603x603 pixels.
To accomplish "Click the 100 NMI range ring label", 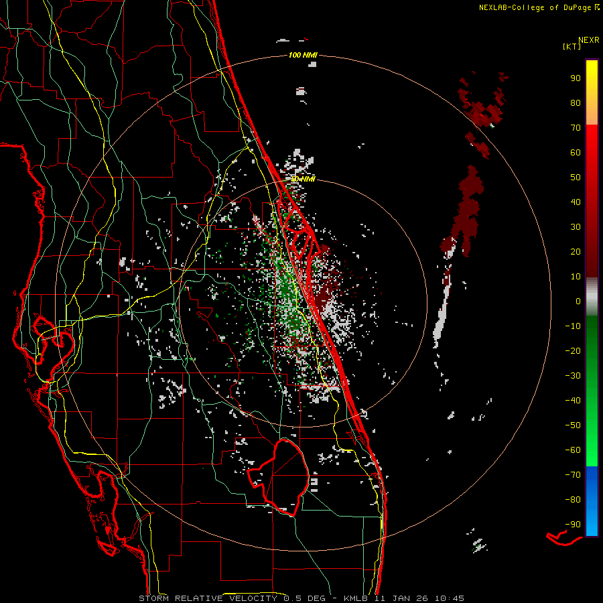I will pyautogui.click(x=303, y=55).
